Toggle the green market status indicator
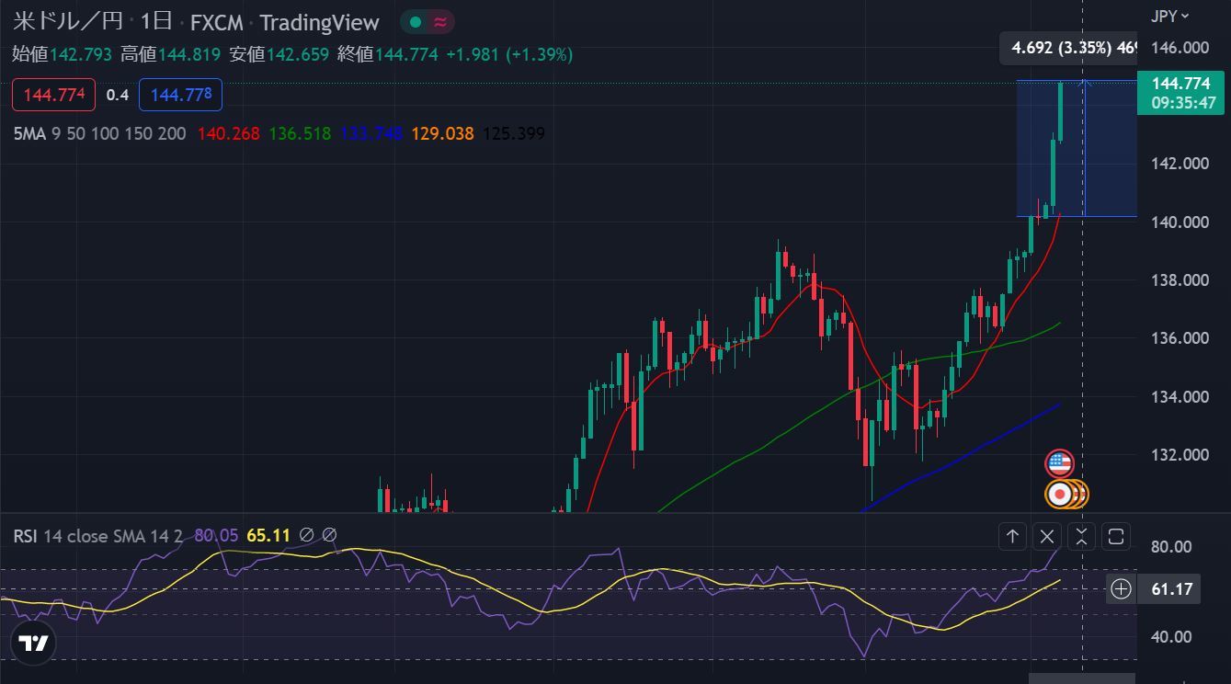 (416, 22)
